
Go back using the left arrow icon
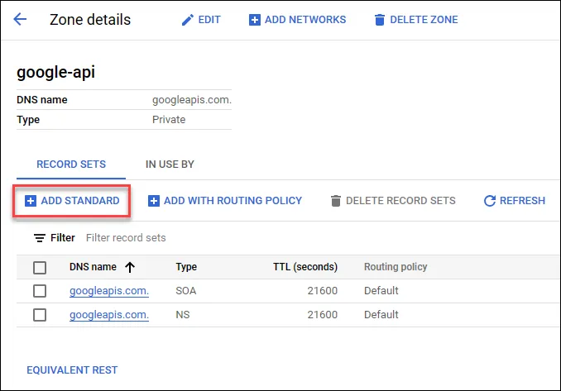pyautogui.click(x=20, y=19)
